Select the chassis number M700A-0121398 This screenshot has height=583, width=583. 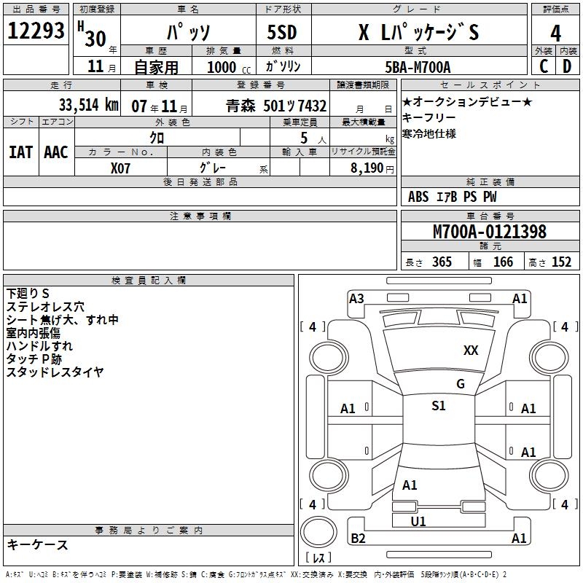pyautogui.click(x=490, y=232)
